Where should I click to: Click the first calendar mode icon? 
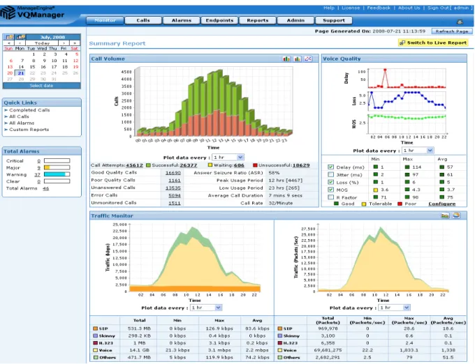point(9,37)
